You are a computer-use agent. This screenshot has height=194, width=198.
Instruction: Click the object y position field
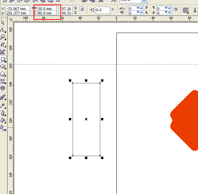point(18,13)
